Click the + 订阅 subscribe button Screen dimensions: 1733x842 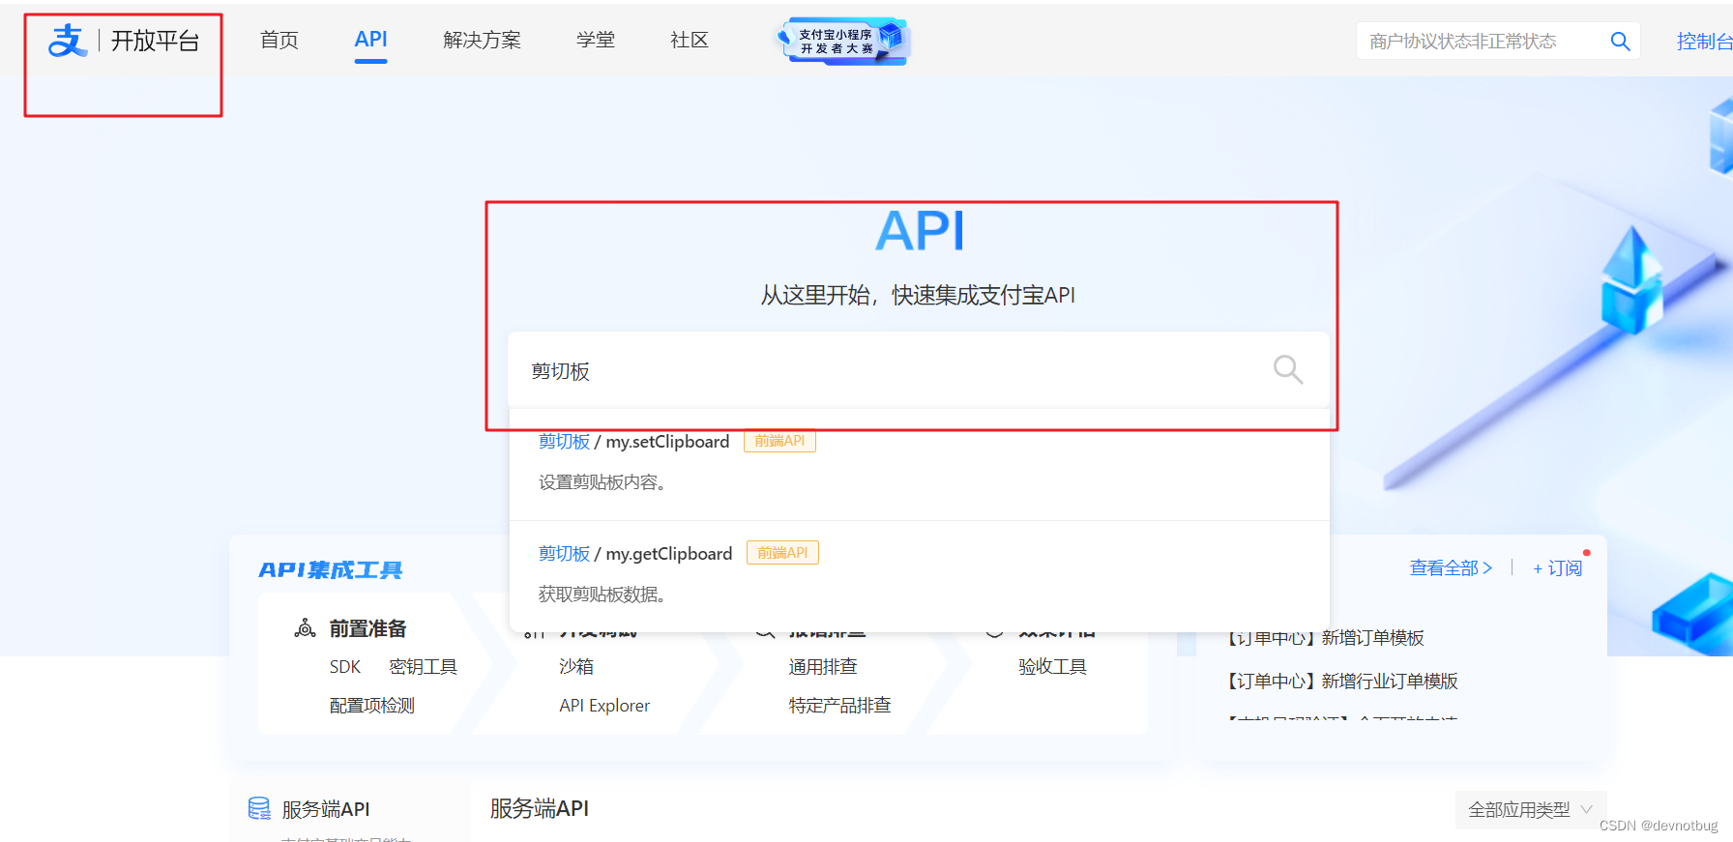1557,568
